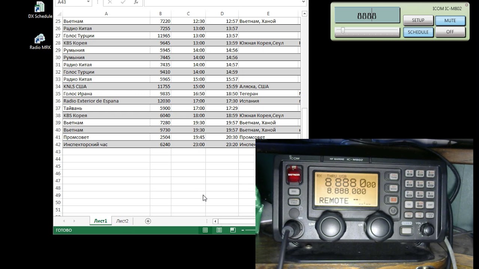Select frequency cell 6240

161,144
